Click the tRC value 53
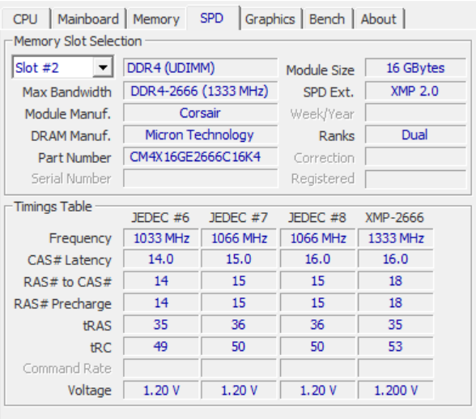 (396, 347)
